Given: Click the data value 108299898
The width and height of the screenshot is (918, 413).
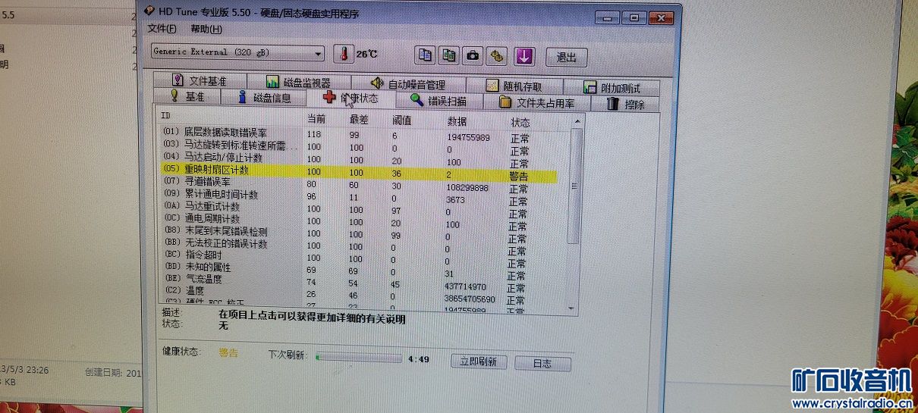Looking at the screenshot, I should pos(467,187).
